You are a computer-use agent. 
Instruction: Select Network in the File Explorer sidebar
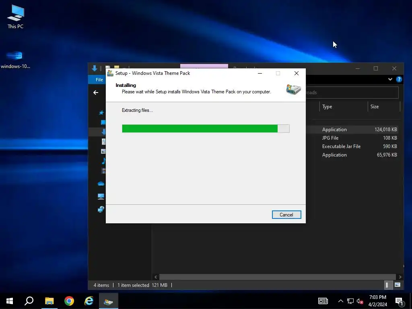[x=101, y=209]
